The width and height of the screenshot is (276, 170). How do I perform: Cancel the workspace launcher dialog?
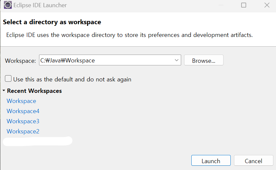coord(253,161)
